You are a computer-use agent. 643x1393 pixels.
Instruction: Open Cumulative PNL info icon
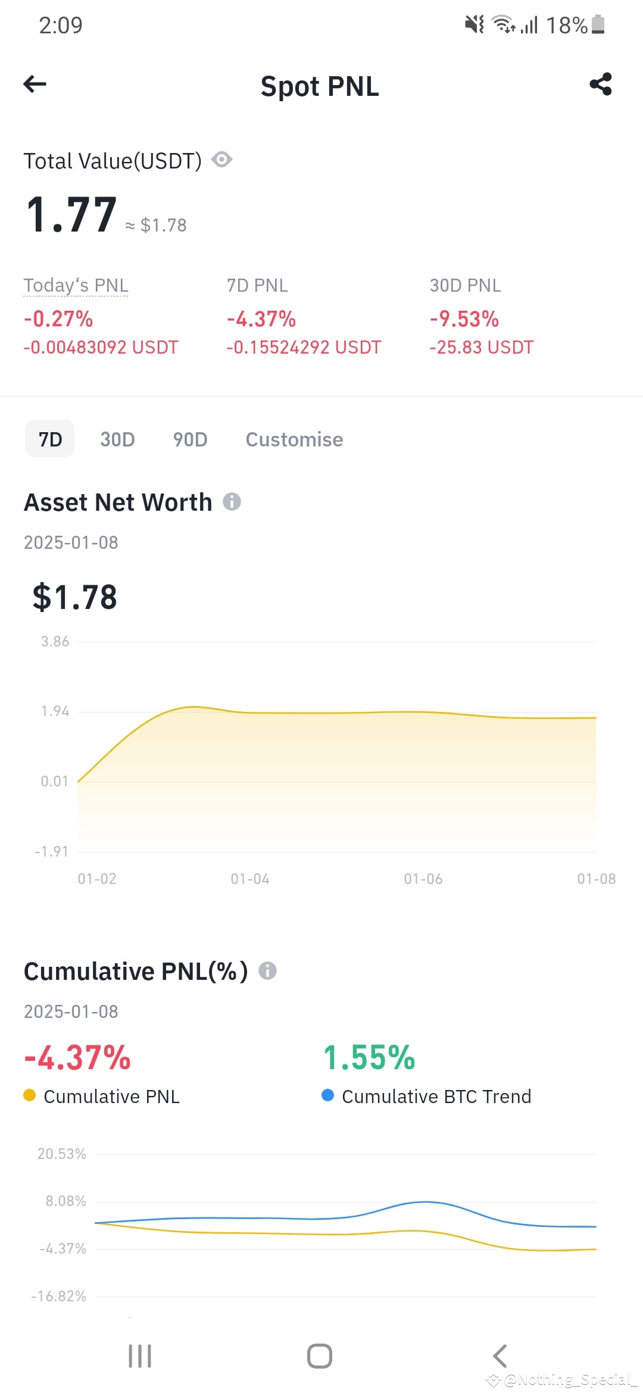(x=267, y=971)
